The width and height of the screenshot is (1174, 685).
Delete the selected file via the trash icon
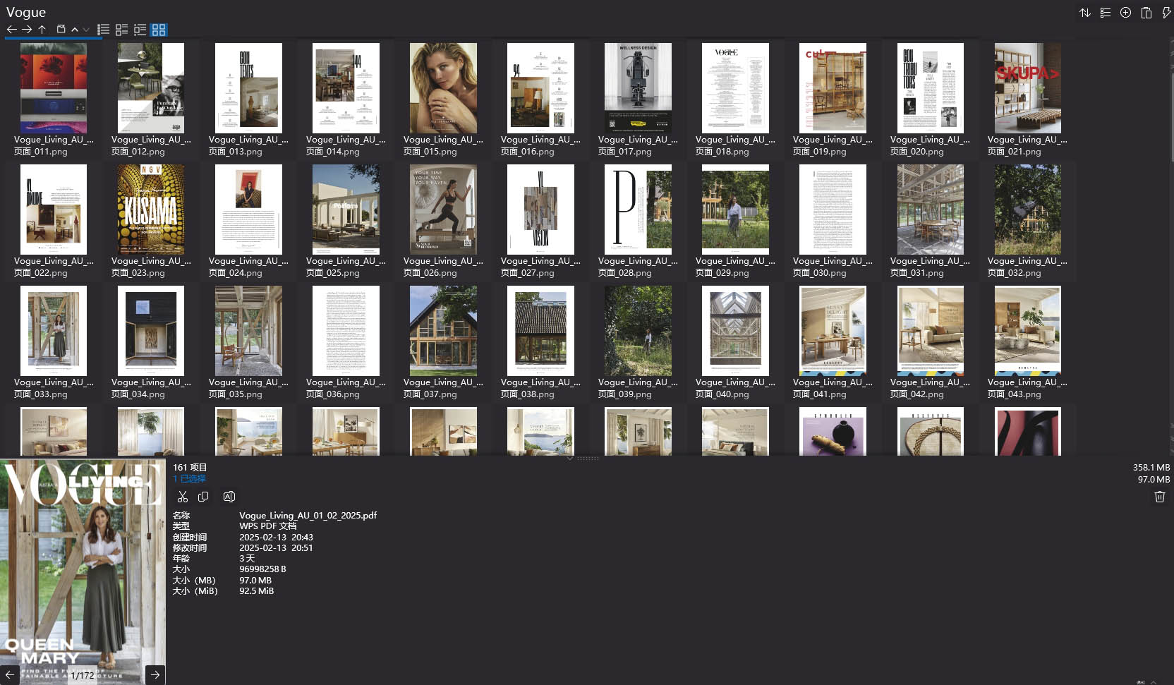click(x=1159, y=497)
